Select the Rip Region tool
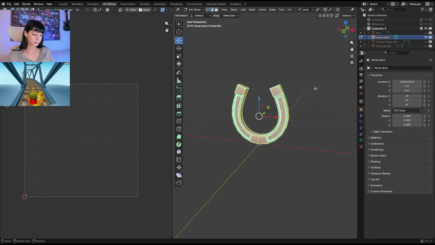 point(179,183)
